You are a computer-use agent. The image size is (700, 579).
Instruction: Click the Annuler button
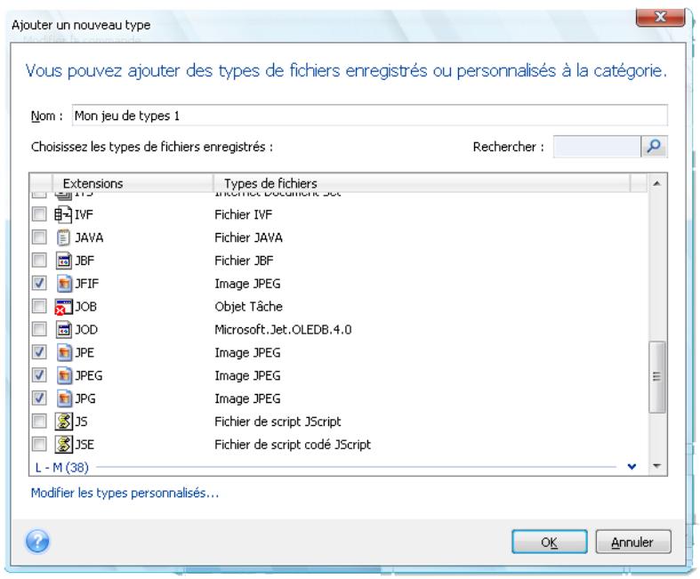633,542
